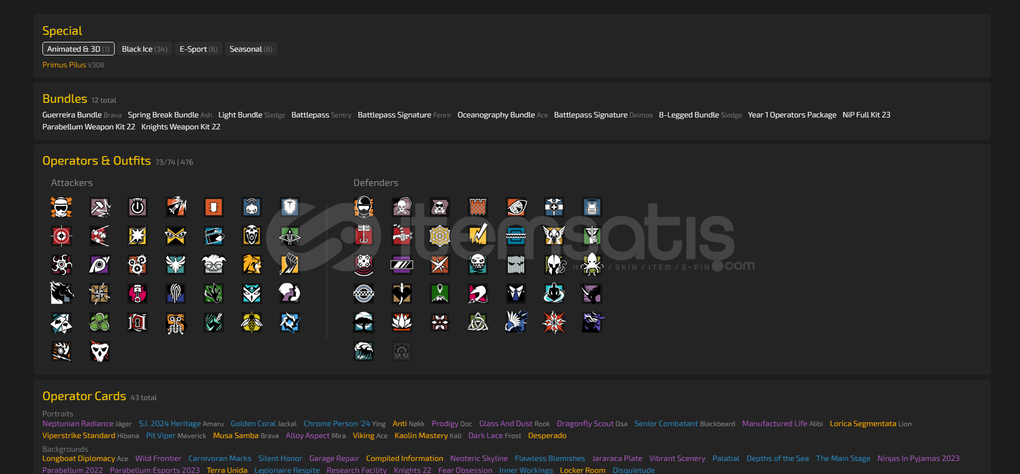Click the Frost bear trap icon
The width and height of the screenshot is (1020, 474).
coord(516,236)
